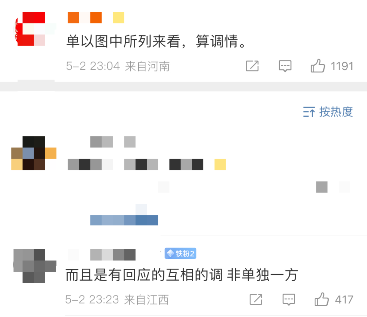Tap the yellow badge next to the orange username
The height and width of the screenshot is (317, 367).
pyautogui.click(x=119, y=18)
